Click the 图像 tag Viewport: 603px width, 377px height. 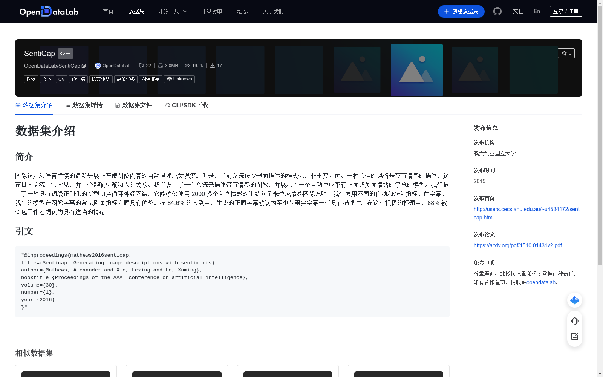[31, 79]
